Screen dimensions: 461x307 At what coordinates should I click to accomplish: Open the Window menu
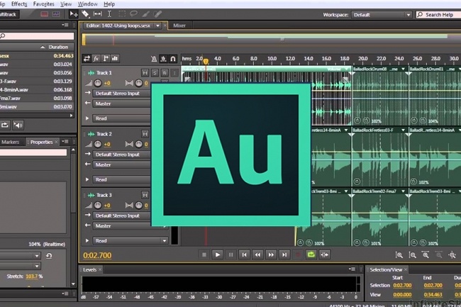pyautogui.click(x=88, y=4)
